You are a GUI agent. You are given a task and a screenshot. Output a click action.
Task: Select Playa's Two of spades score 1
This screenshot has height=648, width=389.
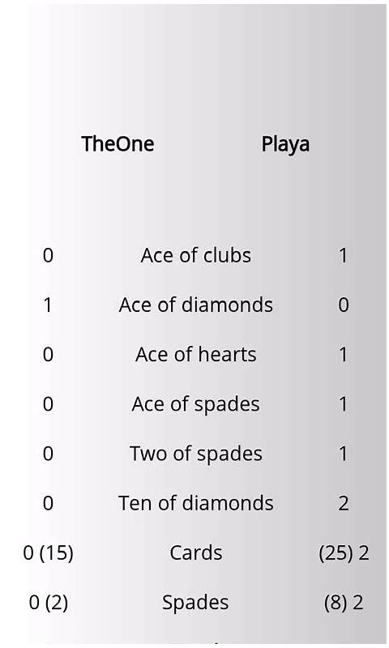343,454
